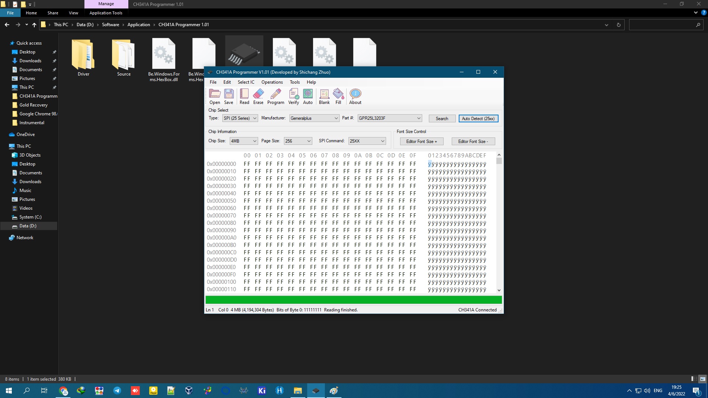Open the Type dropdown (SPI 25 Series)
708x398 pixels.
240,118
